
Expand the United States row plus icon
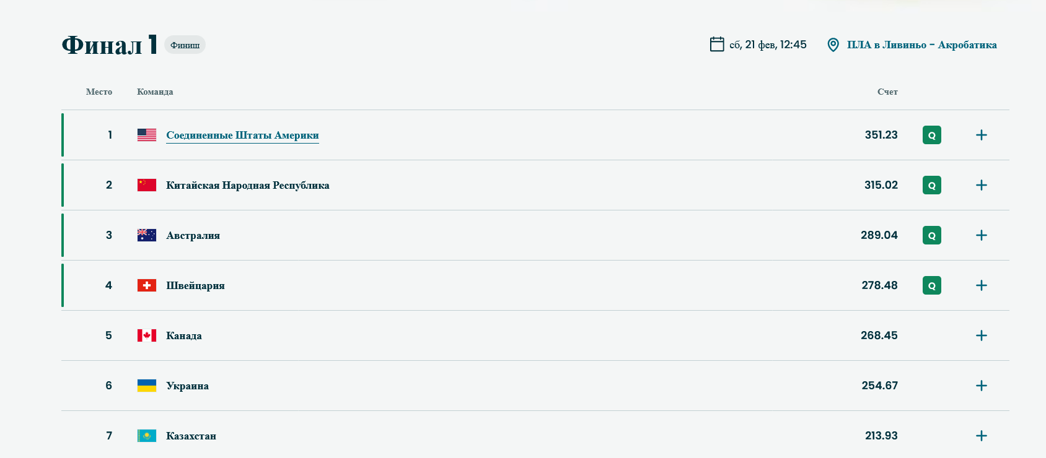[981, 135]
